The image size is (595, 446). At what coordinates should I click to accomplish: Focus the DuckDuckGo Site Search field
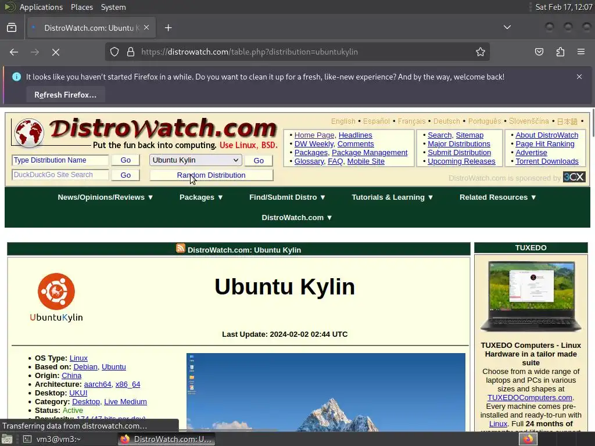coord(60,175)
